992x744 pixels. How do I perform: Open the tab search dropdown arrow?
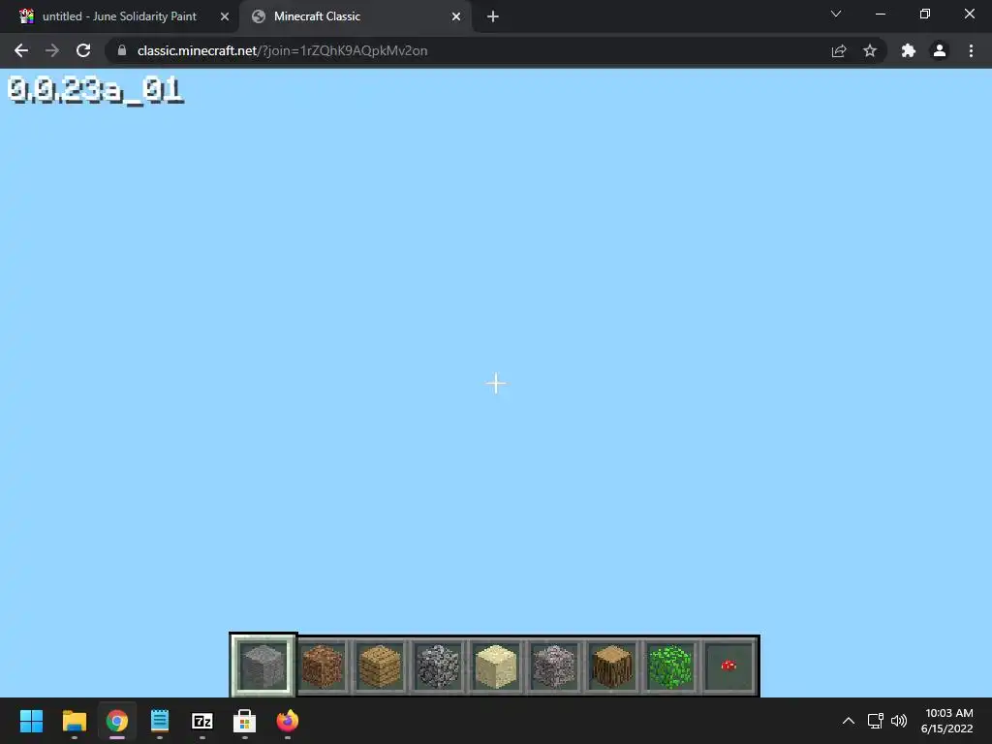pyautogui.click(x=836, y=14)
